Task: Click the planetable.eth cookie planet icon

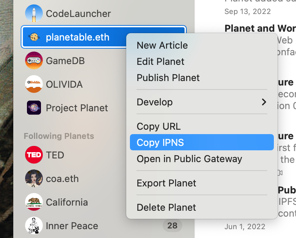Action: (x=34, y=37)
